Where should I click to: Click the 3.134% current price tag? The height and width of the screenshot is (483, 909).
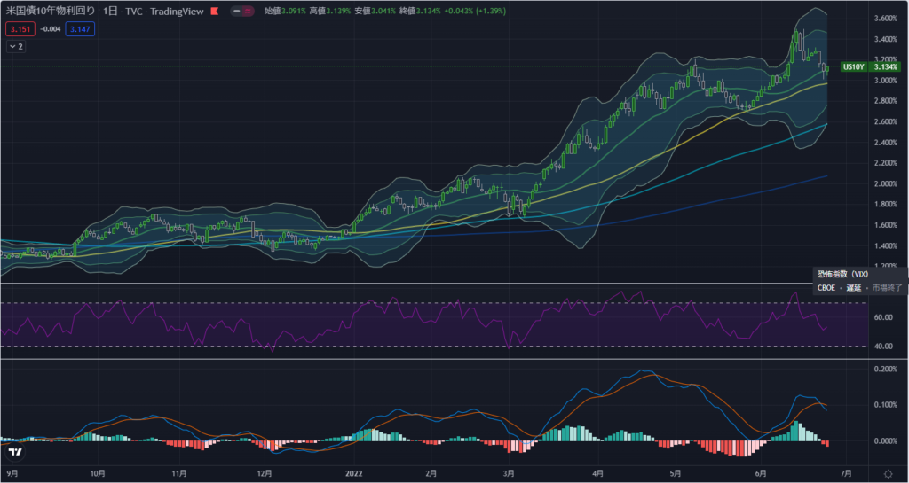coord(885,66)
